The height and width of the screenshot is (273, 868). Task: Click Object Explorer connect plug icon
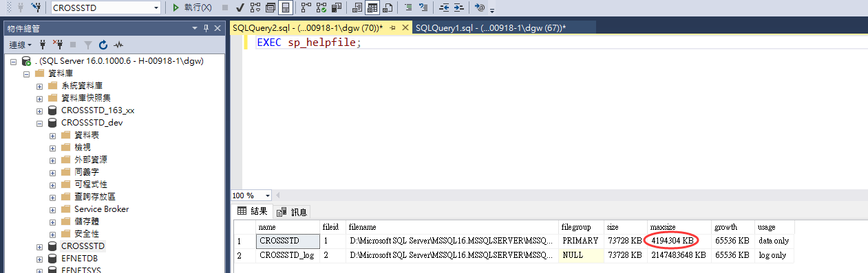pos(43,45)
